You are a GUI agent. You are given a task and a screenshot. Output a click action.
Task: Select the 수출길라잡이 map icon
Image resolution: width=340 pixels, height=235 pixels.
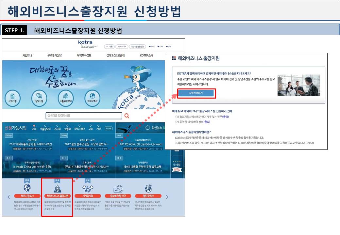tap(66, 98)
